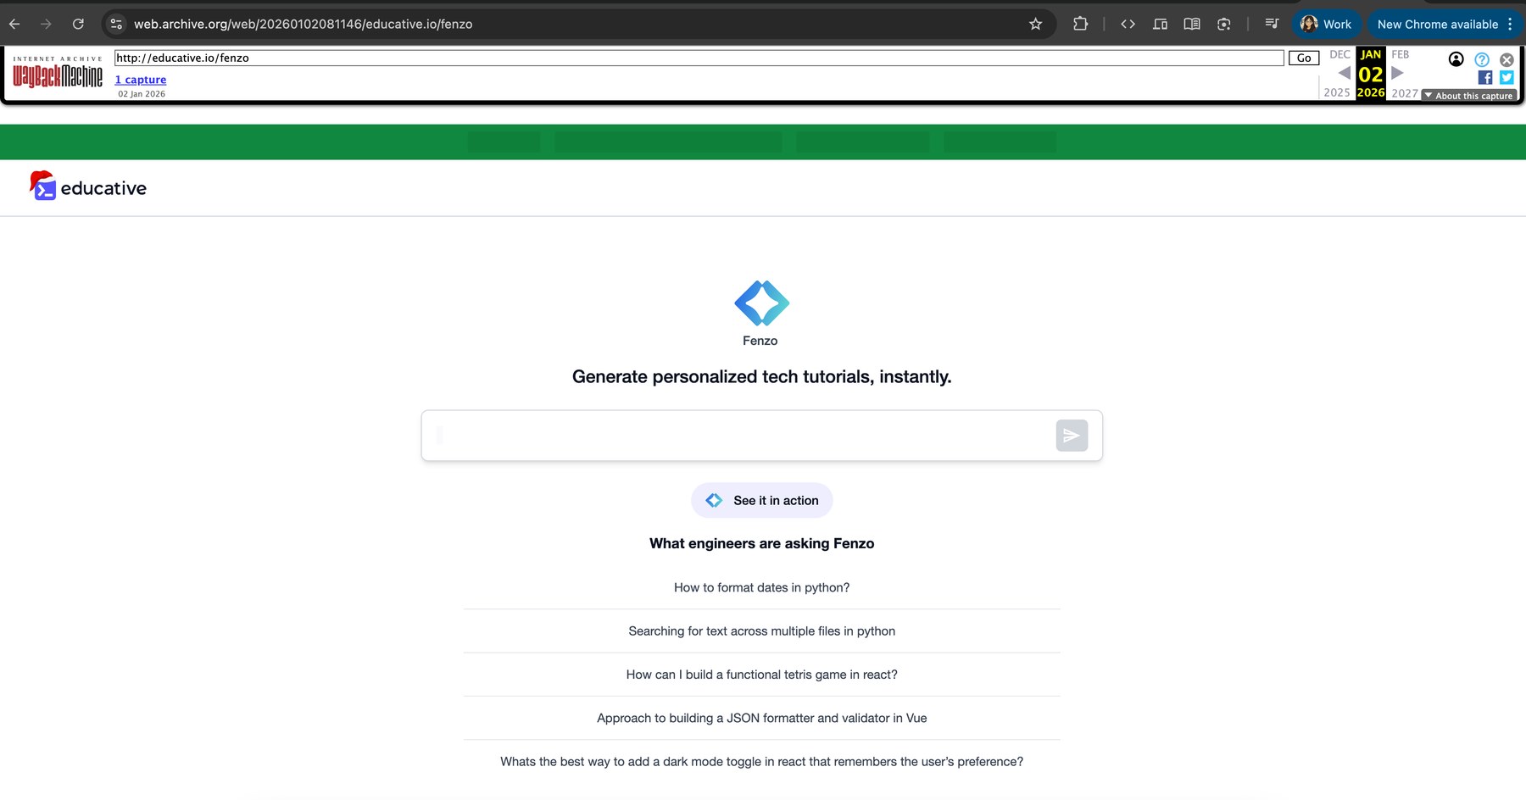Share capture on Facebook
The width and height of the screenshot is (1526, 800).
pyautogui.click(x=1485, y=77)
